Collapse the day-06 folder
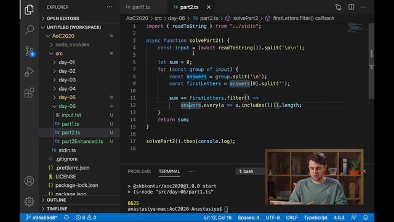394x222 pixels. [79, 106]
